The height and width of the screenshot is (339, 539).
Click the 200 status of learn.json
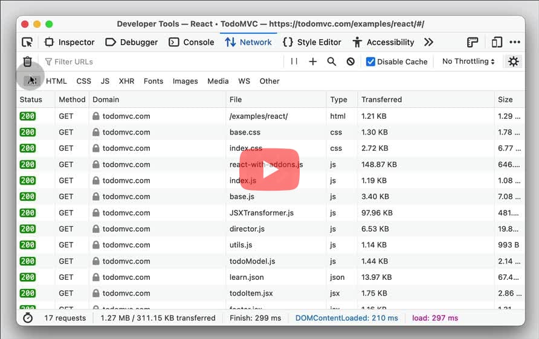pos(28,277)
